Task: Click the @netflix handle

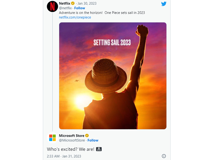Action: tap(65, 8)
